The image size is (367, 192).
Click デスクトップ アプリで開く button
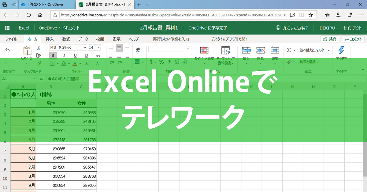tap(229, 39)
